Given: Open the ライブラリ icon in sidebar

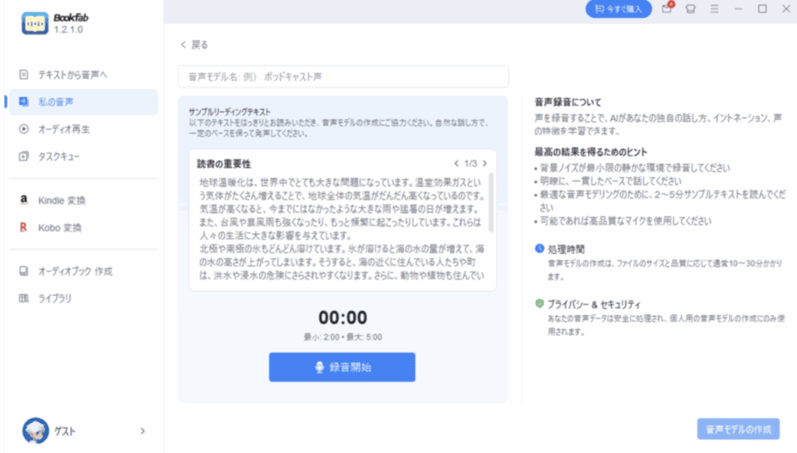Looking at the screenshot, I should point(23,298).
